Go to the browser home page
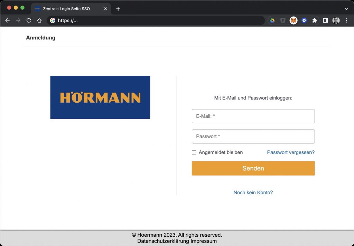This screenshot has height=246, width=354. pyautogui.click(x=39, y=20)
